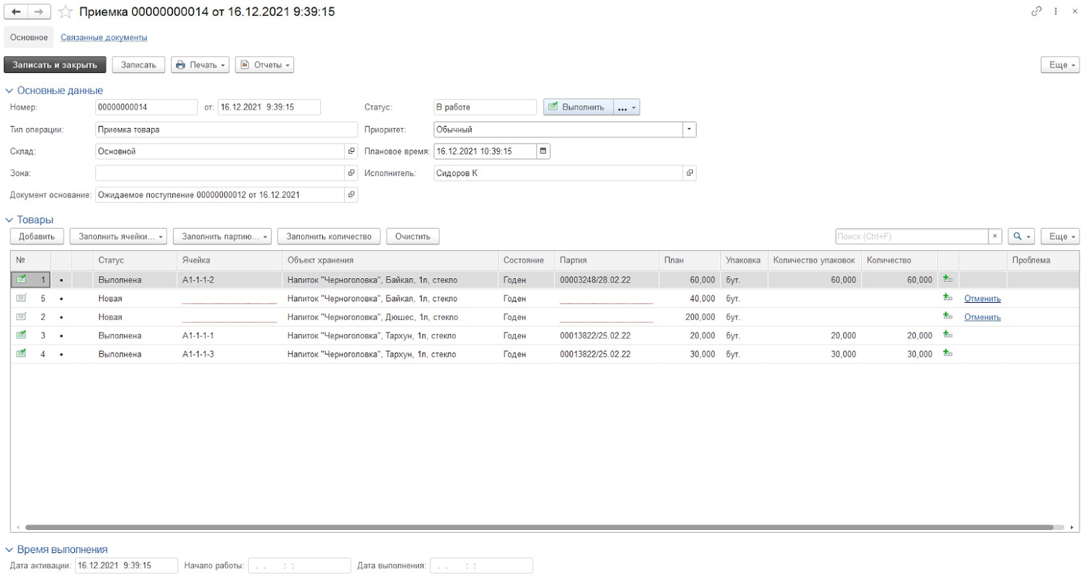1090x579 pixels.
Task: Select the 200,000 plan cell
Action: [x=689, y=317]
